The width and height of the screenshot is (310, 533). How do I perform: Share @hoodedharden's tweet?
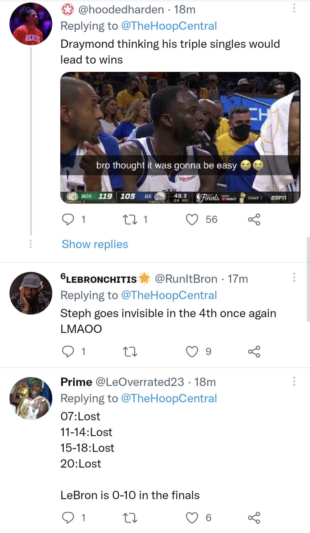point(254,220)
